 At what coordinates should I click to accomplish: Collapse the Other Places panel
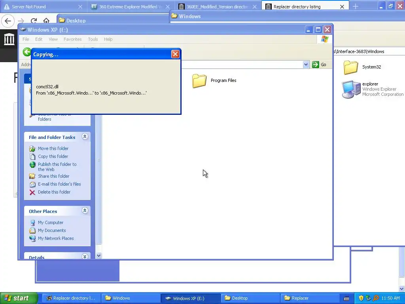pyautogui.click(x=85, y=211)
